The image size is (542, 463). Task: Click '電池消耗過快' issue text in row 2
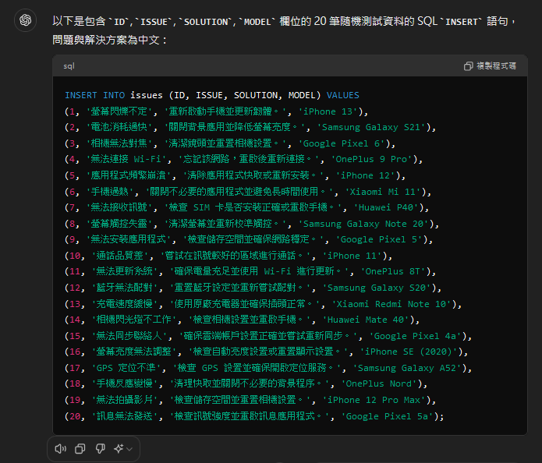coord(119,128)
